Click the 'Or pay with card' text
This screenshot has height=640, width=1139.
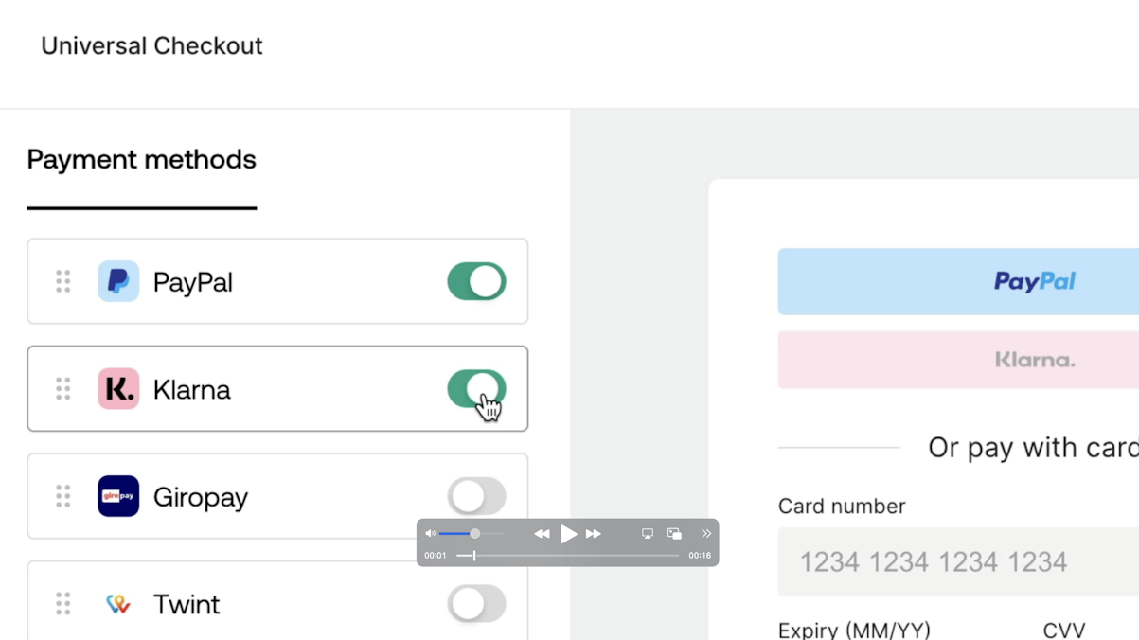[1033, 448]
